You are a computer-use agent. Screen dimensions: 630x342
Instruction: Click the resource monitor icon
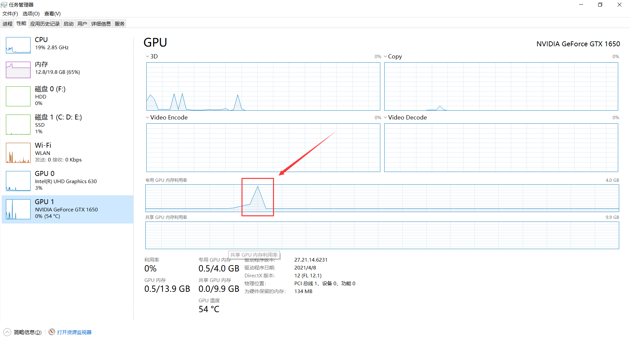(52, 332)
